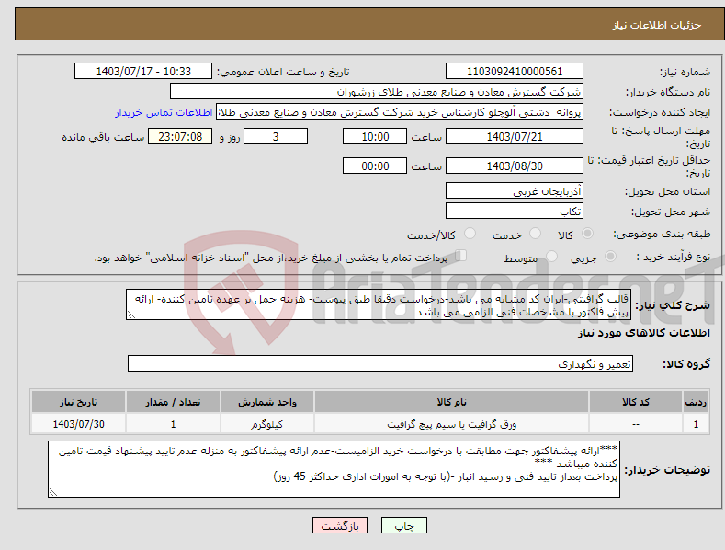The width and height of the screenshot is (725, 550).
Task: Click the label گروه کالا
Action: pyautogui.click(x=686, y=364)
